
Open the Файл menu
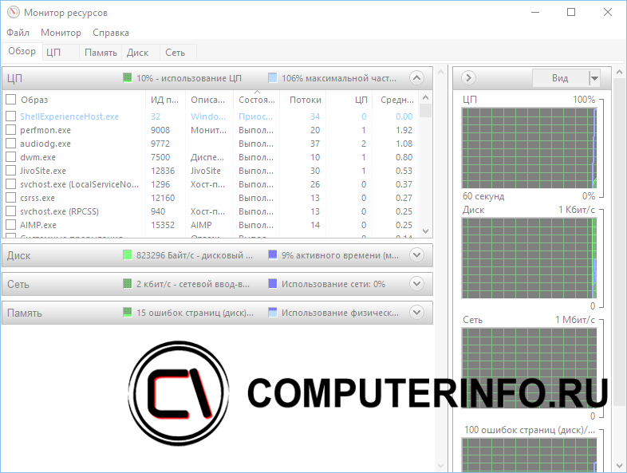click(x=18, y=33)
